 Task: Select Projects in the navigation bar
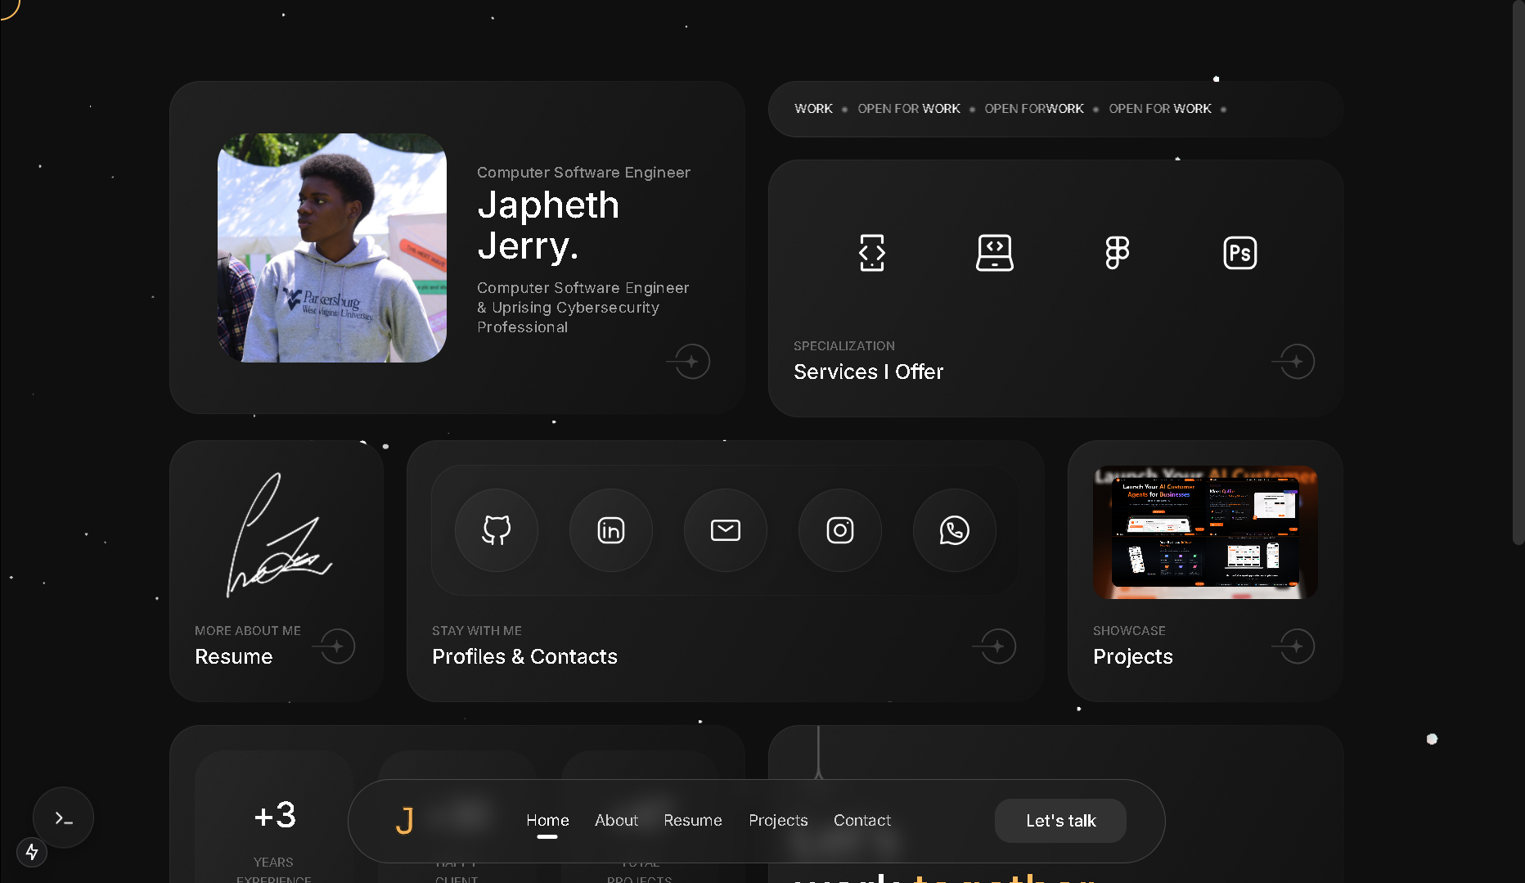click(778, 820)
